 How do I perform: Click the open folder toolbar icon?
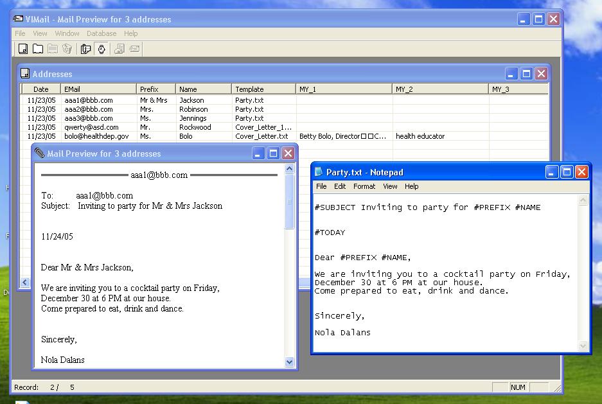(38, 49)
